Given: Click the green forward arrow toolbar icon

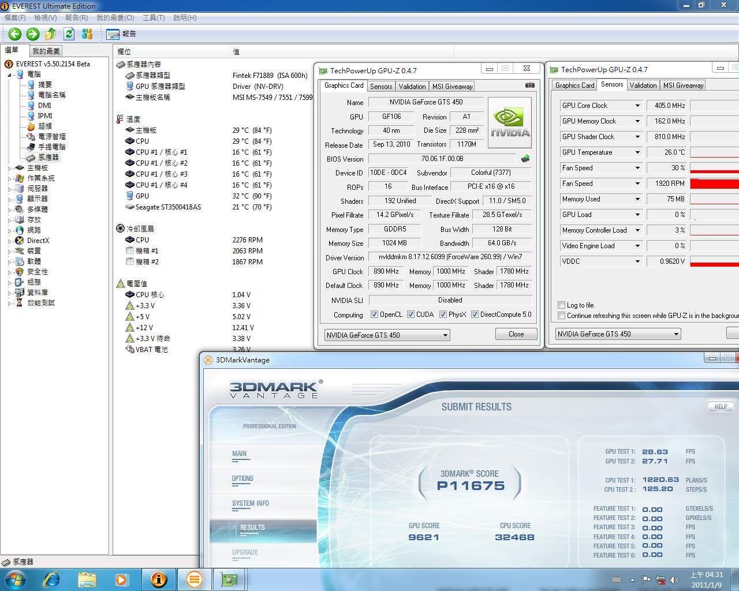Looking at the screenshot, I should point(33,34).
